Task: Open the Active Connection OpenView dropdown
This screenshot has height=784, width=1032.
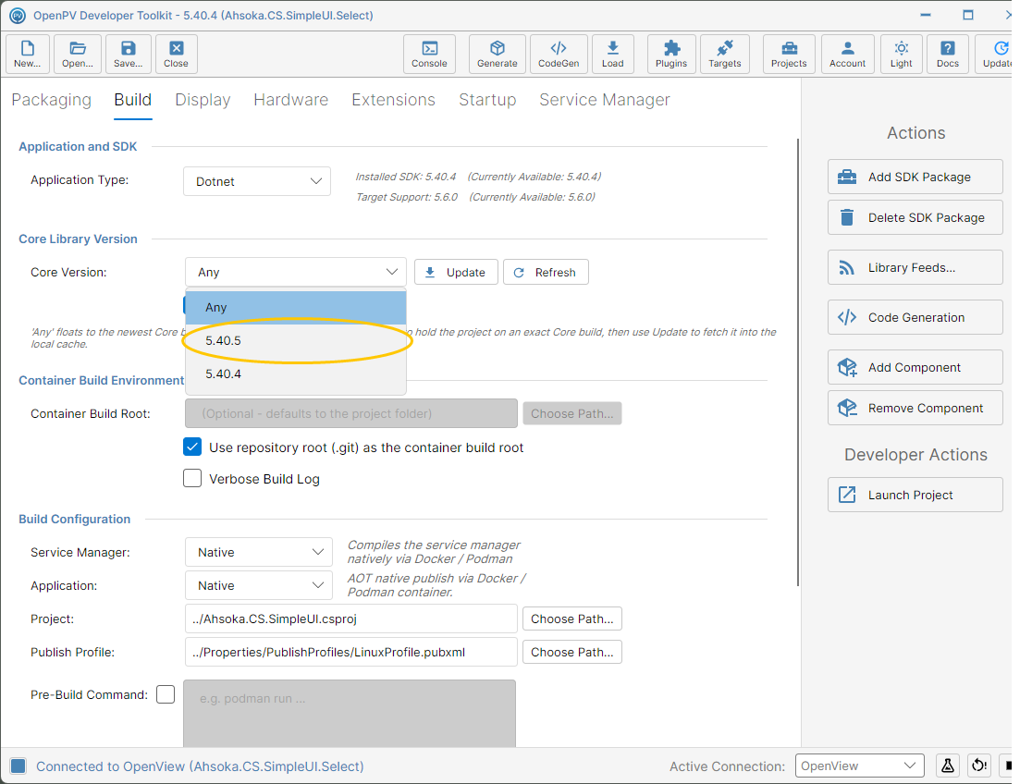Action: tap(859, 766)
